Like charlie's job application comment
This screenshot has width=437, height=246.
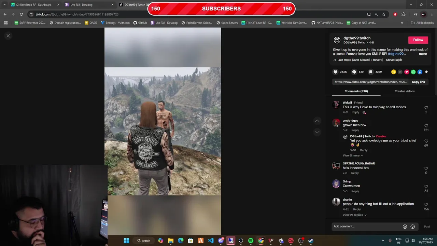426,205
